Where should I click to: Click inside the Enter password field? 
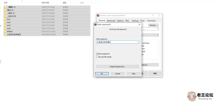[x=117, y=42]
